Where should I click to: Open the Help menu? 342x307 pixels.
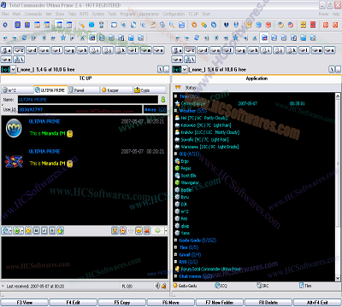pos(336,14)
